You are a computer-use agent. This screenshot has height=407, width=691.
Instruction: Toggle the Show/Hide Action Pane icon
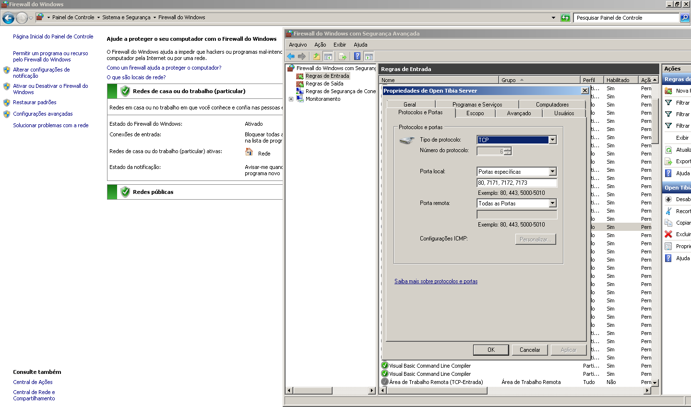point(369,56)
